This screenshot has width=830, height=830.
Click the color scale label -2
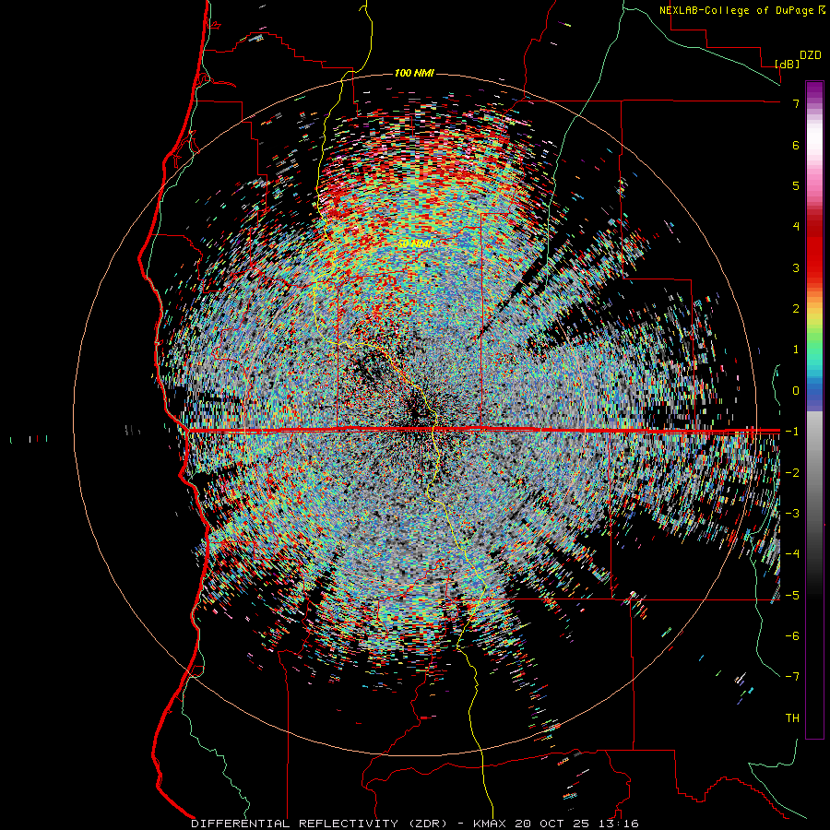pyautogui.click(x=792, y=472)
